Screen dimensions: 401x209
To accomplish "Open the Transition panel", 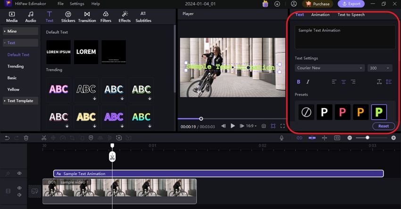I will coord(87,17).
